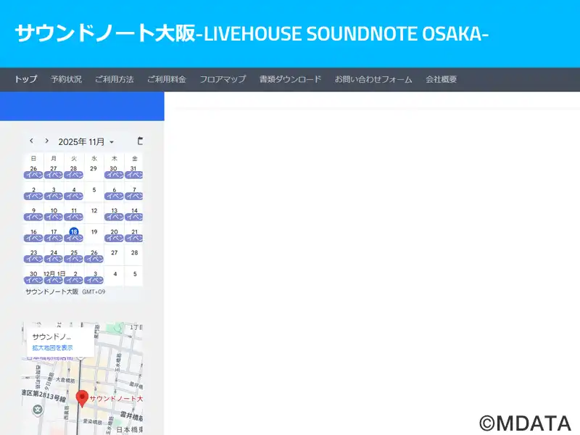
Task: Navigate to the 会社概要 page
Action: [x=441, y=79]
